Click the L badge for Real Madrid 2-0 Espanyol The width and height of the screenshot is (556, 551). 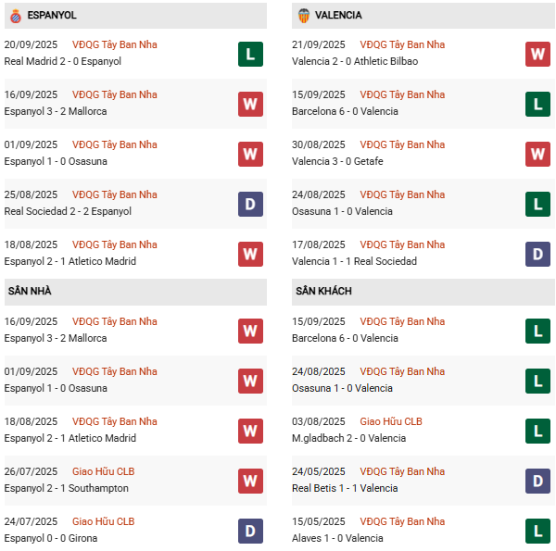click(x=250, y=54)
